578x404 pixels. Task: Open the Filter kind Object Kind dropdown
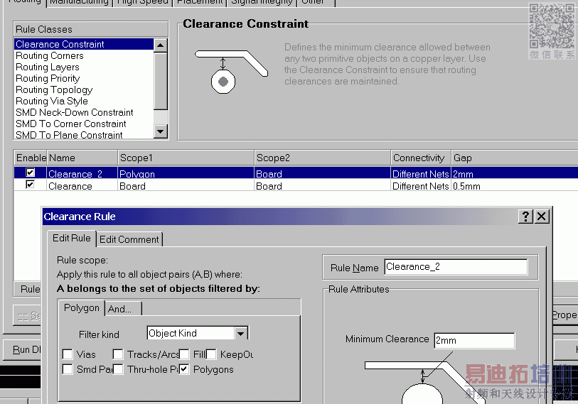(x=241, y=333)
